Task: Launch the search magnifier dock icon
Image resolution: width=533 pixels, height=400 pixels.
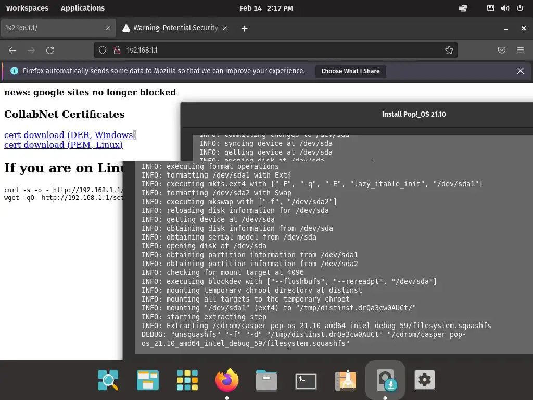Action: pos(108,380)
